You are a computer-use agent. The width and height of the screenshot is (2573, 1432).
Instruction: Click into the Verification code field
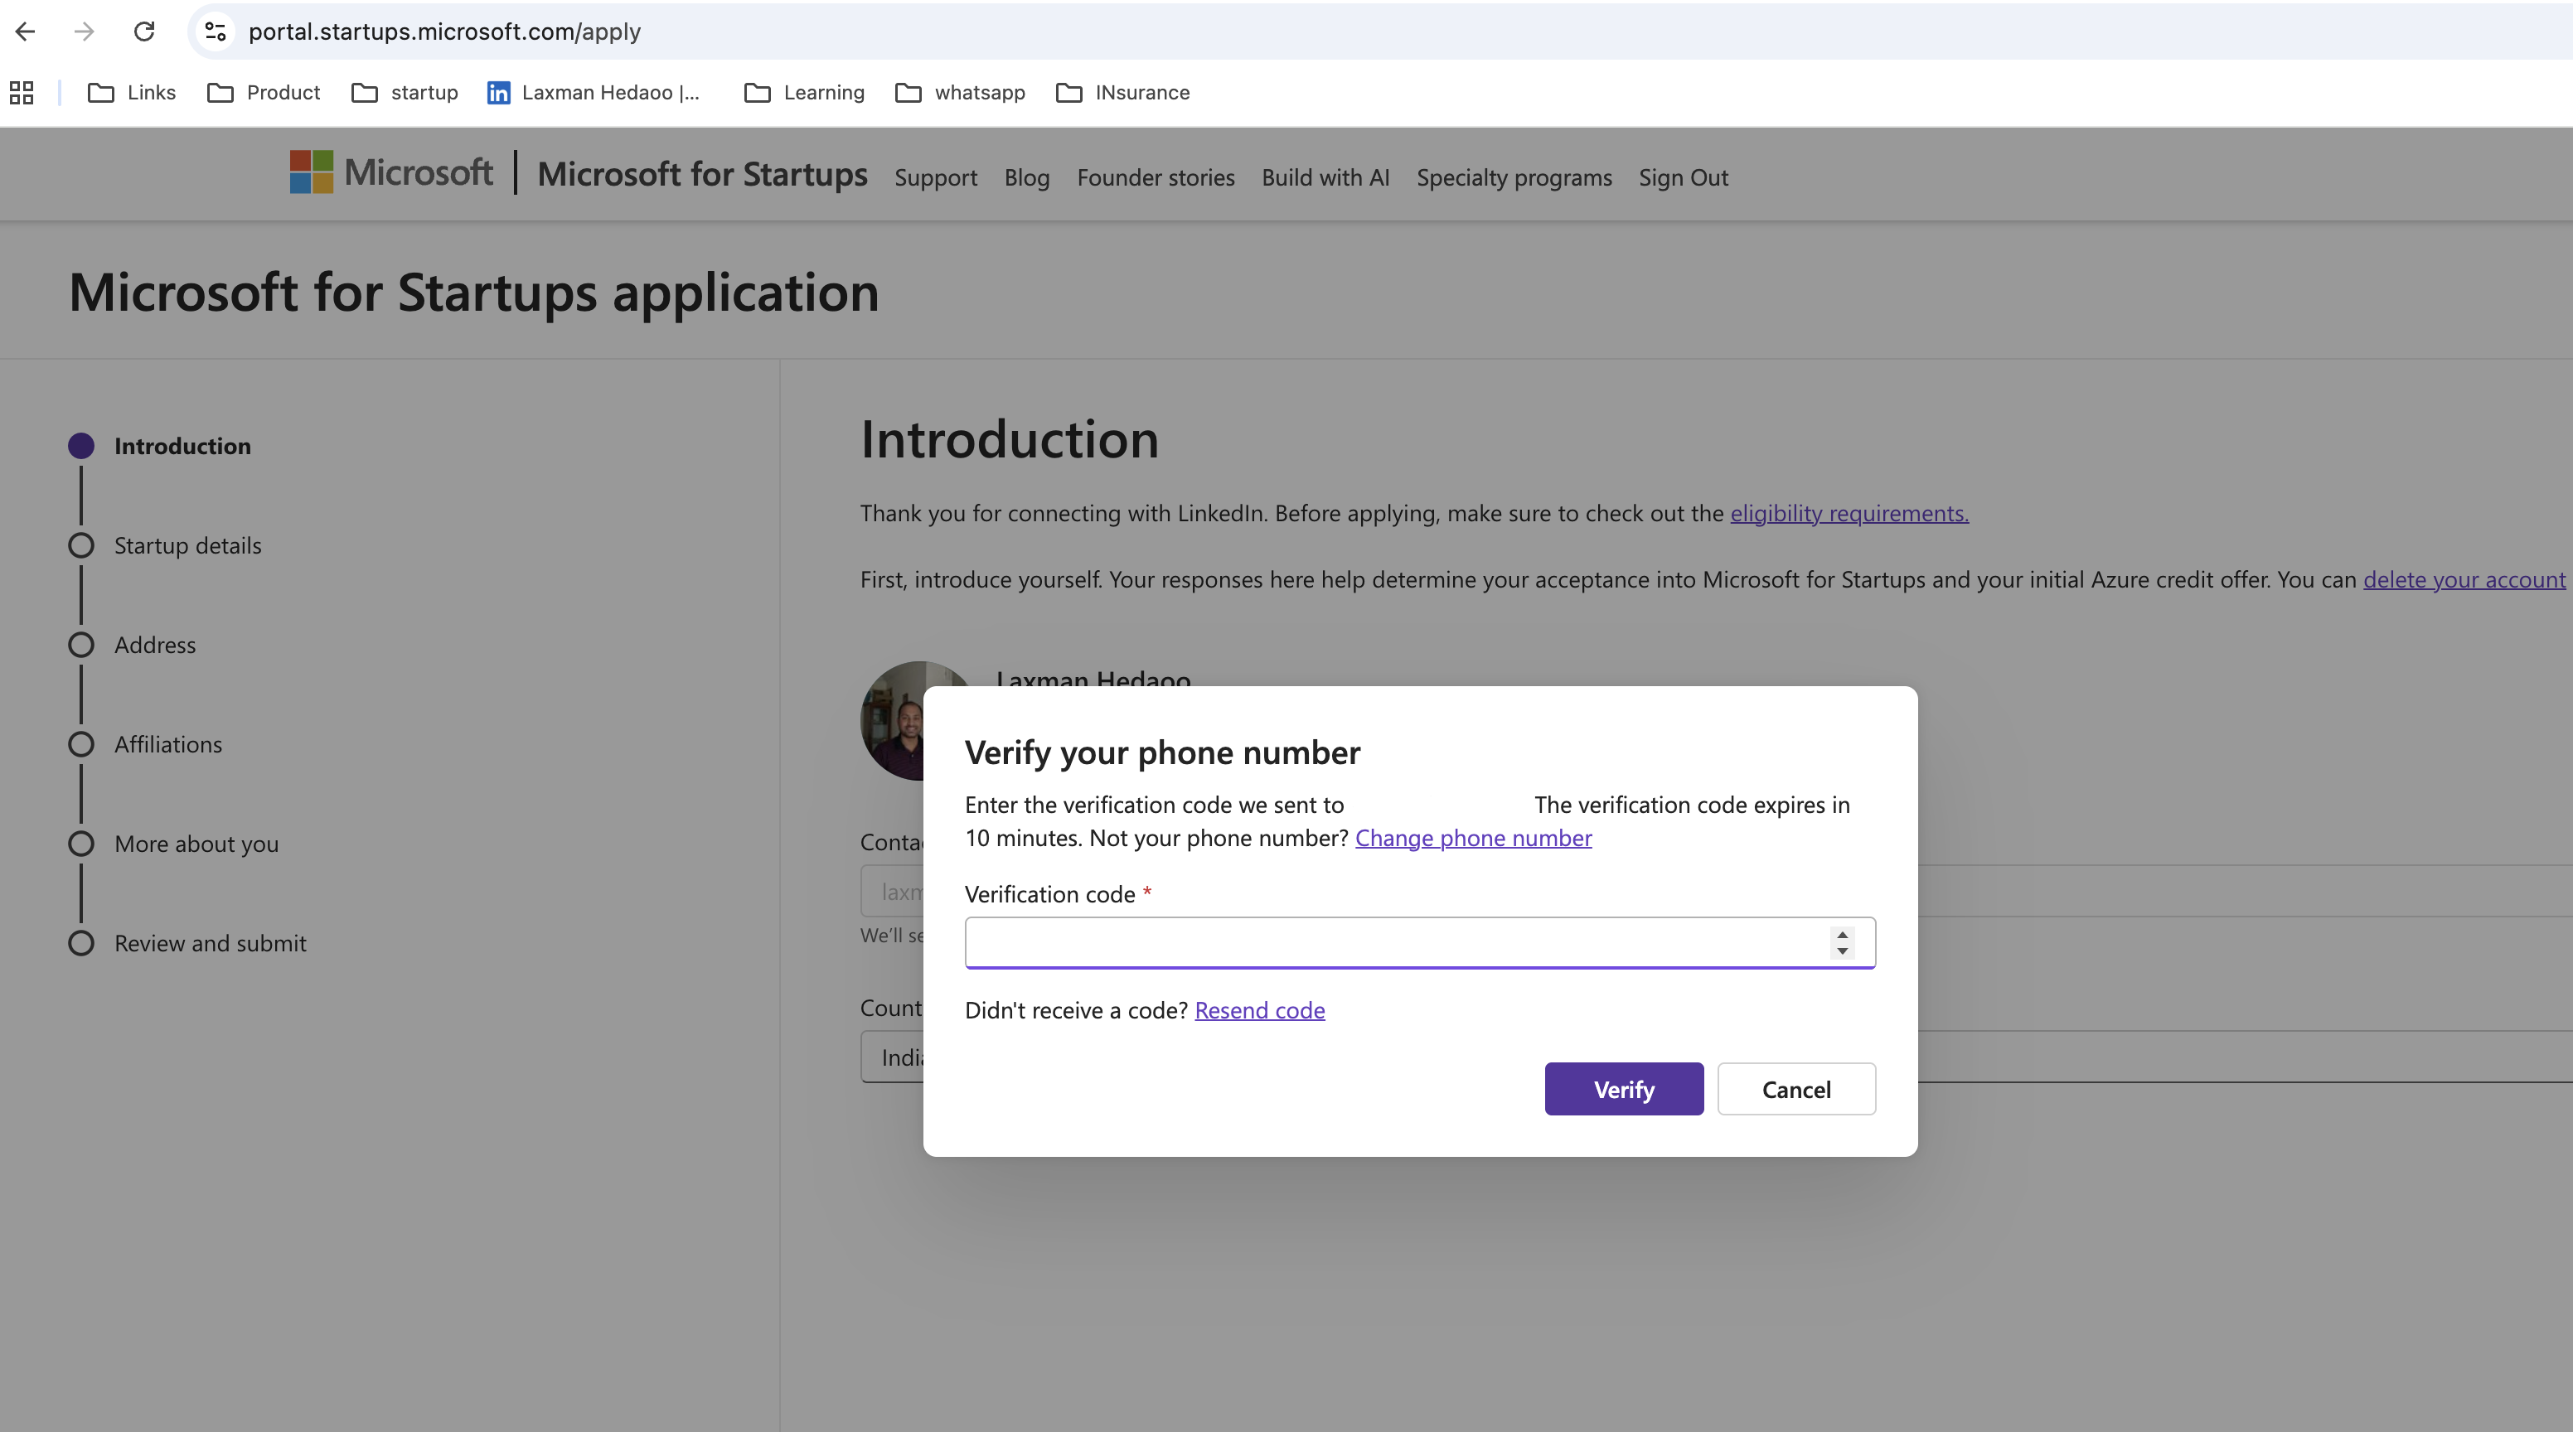(x=1394, y=941)
